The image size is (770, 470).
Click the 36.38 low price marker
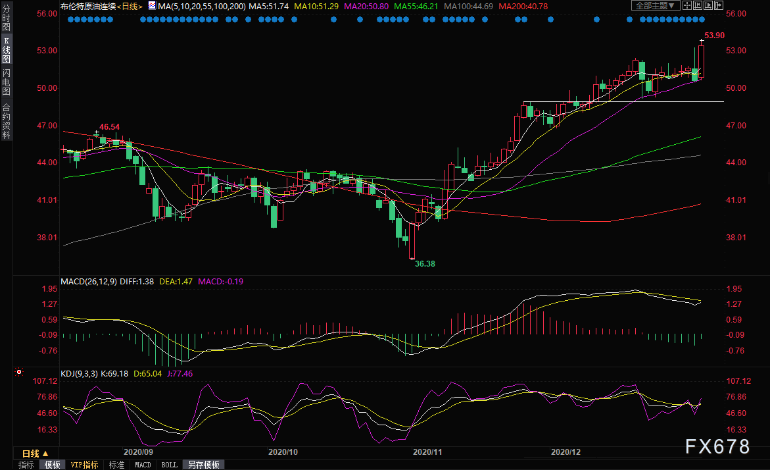tap(425, 263)
